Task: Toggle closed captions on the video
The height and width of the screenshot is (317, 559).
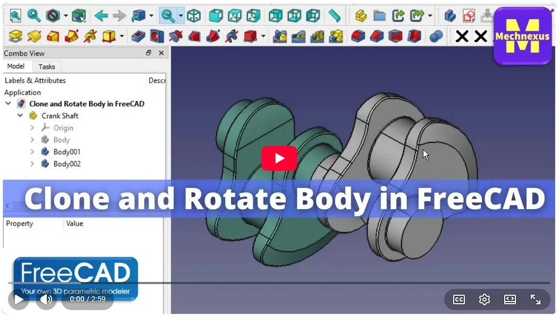Action: (459, 299)
